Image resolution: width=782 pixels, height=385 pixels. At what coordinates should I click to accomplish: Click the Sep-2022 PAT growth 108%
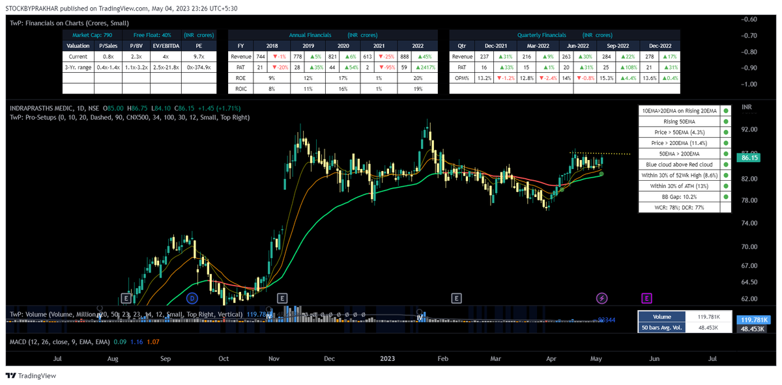[628, 68]
